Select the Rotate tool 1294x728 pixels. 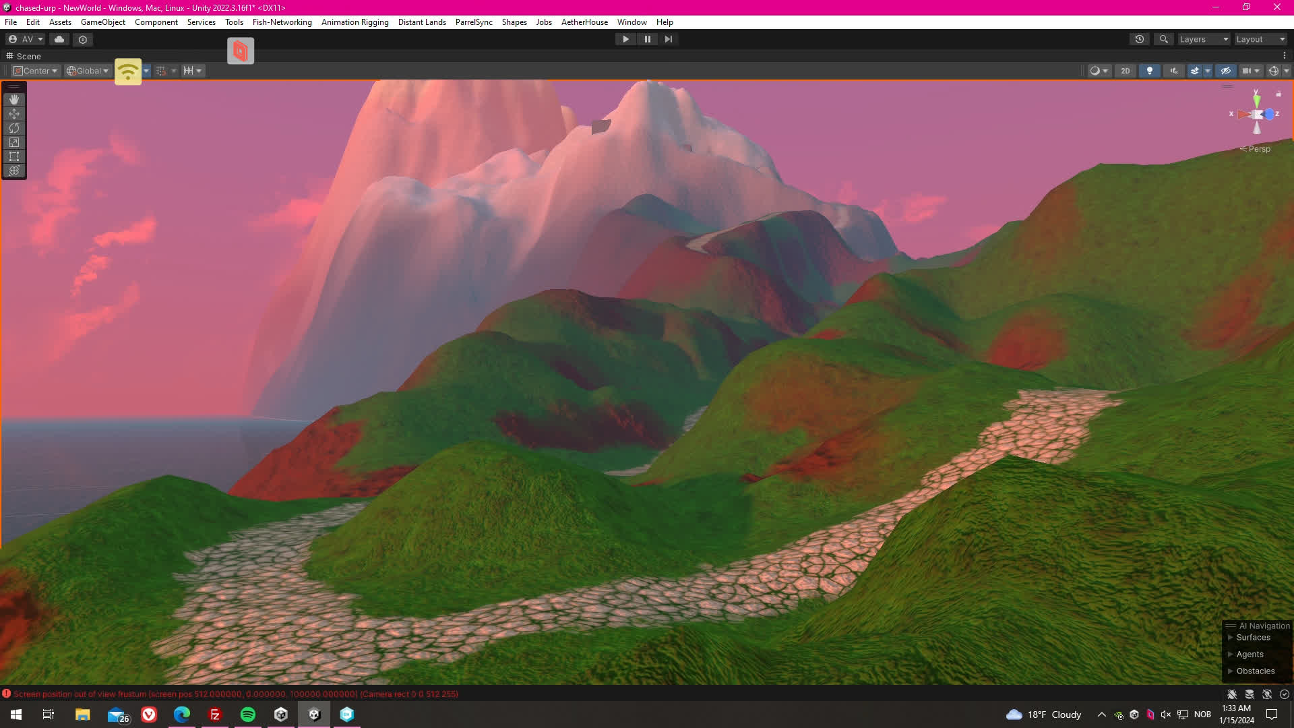tap(13, 128)
